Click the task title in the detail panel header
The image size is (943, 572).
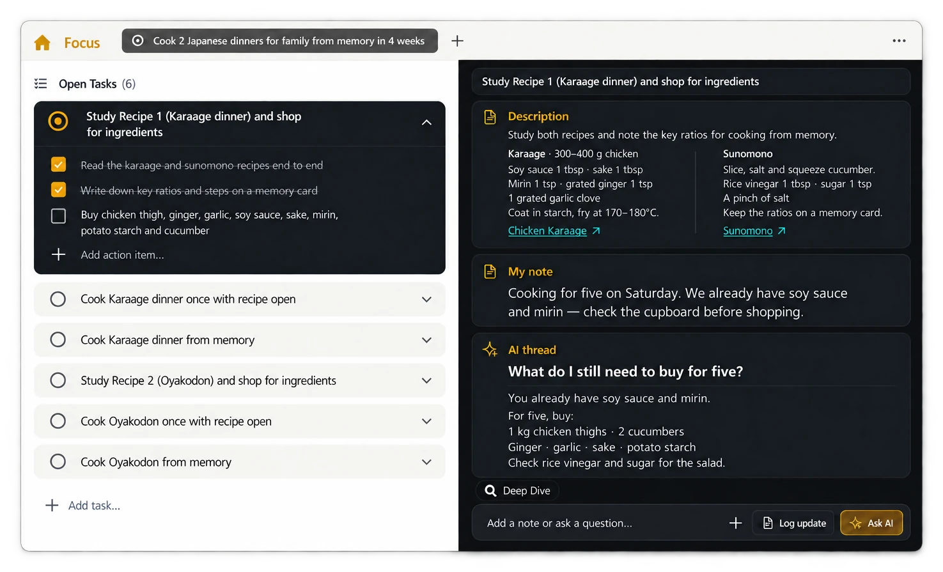point(620,82)
